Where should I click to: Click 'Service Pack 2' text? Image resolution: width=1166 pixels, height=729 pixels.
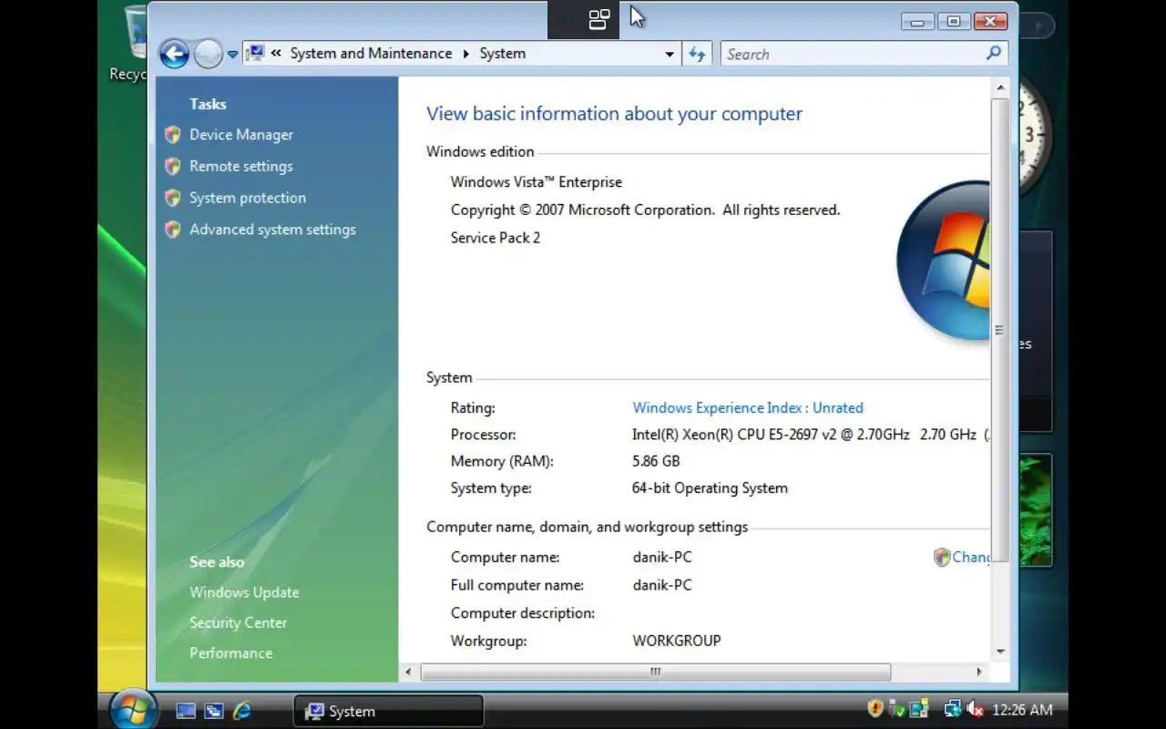click(x=496, y=238)
